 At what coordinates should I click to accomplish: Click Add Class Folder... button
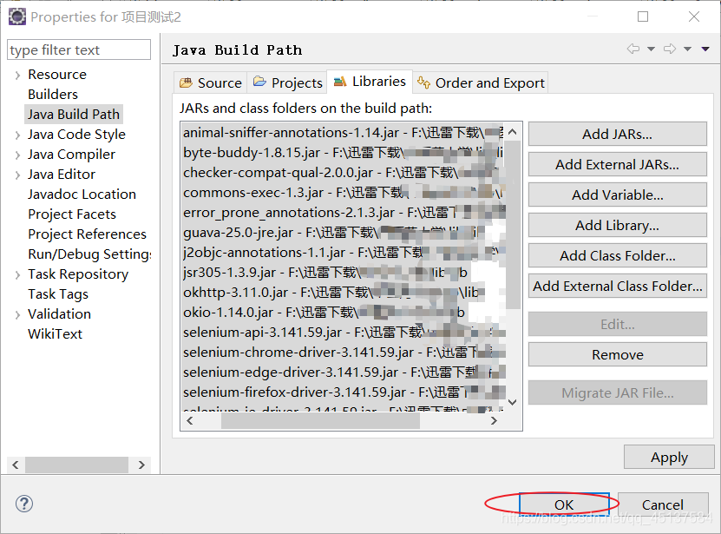pyautogui.click(x=618, y=255)
